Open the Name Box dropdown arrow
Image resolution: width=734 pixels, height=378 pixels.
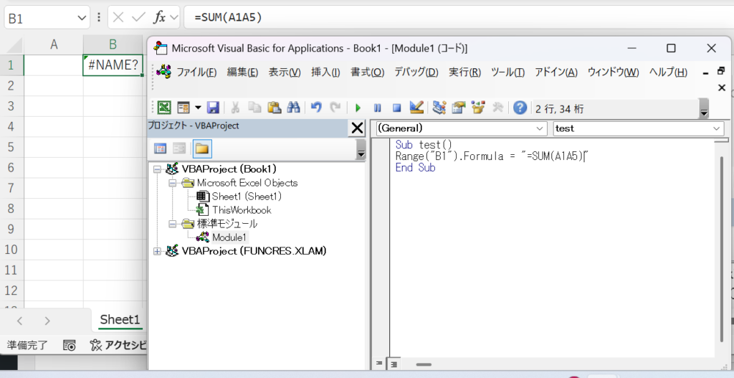coord(82,18)
